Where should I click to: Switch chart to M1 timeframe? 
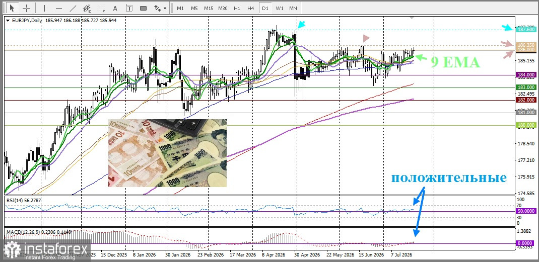[x=180, y=8]
